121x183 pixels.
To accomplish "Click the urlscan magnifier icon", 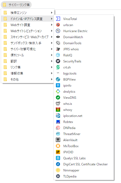I will 58,25.
